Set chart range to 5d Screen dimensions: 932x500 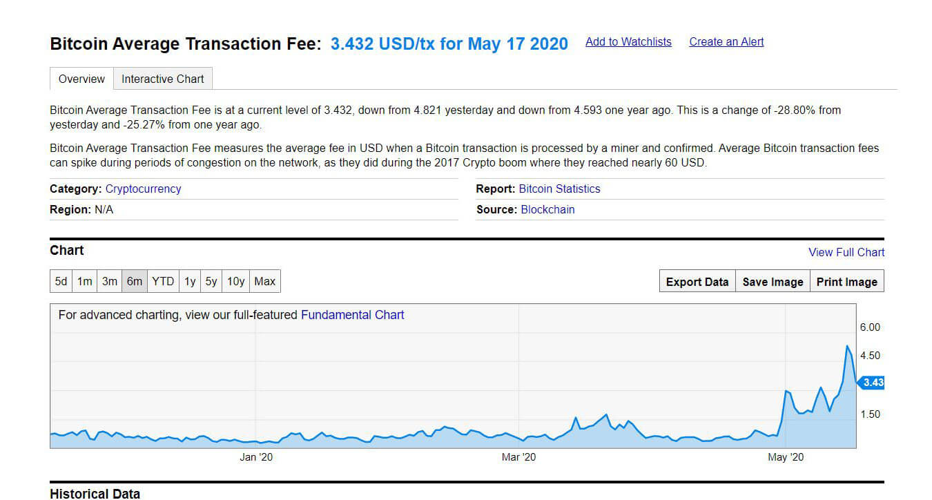click(x=61, y=281)
